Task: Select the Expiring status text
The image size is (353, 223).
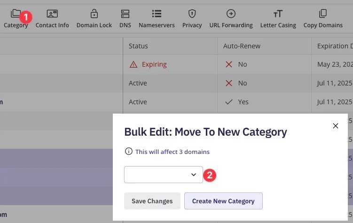Action: [x=154, y=64]
